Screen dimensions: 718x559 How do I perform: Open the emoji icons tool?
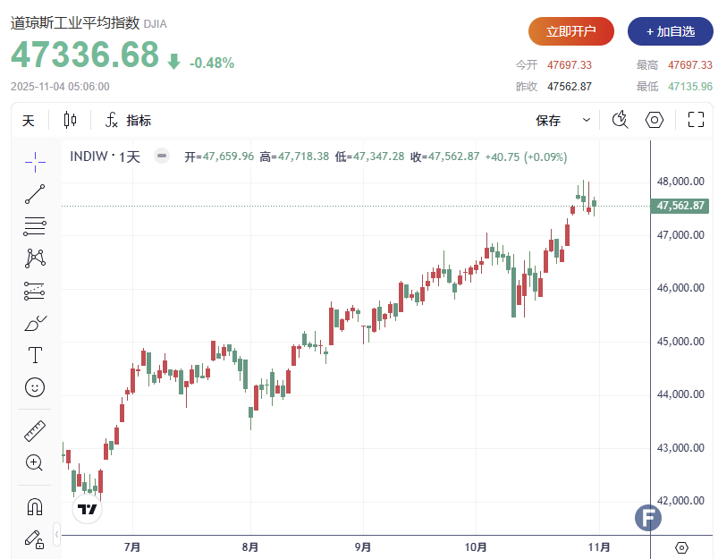pyautogui.click(x=35, y=387)
